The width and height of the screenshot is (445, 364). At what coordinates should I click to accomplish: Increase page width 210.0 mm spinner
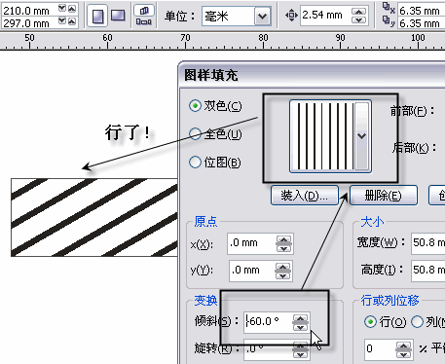coord(72,9)
